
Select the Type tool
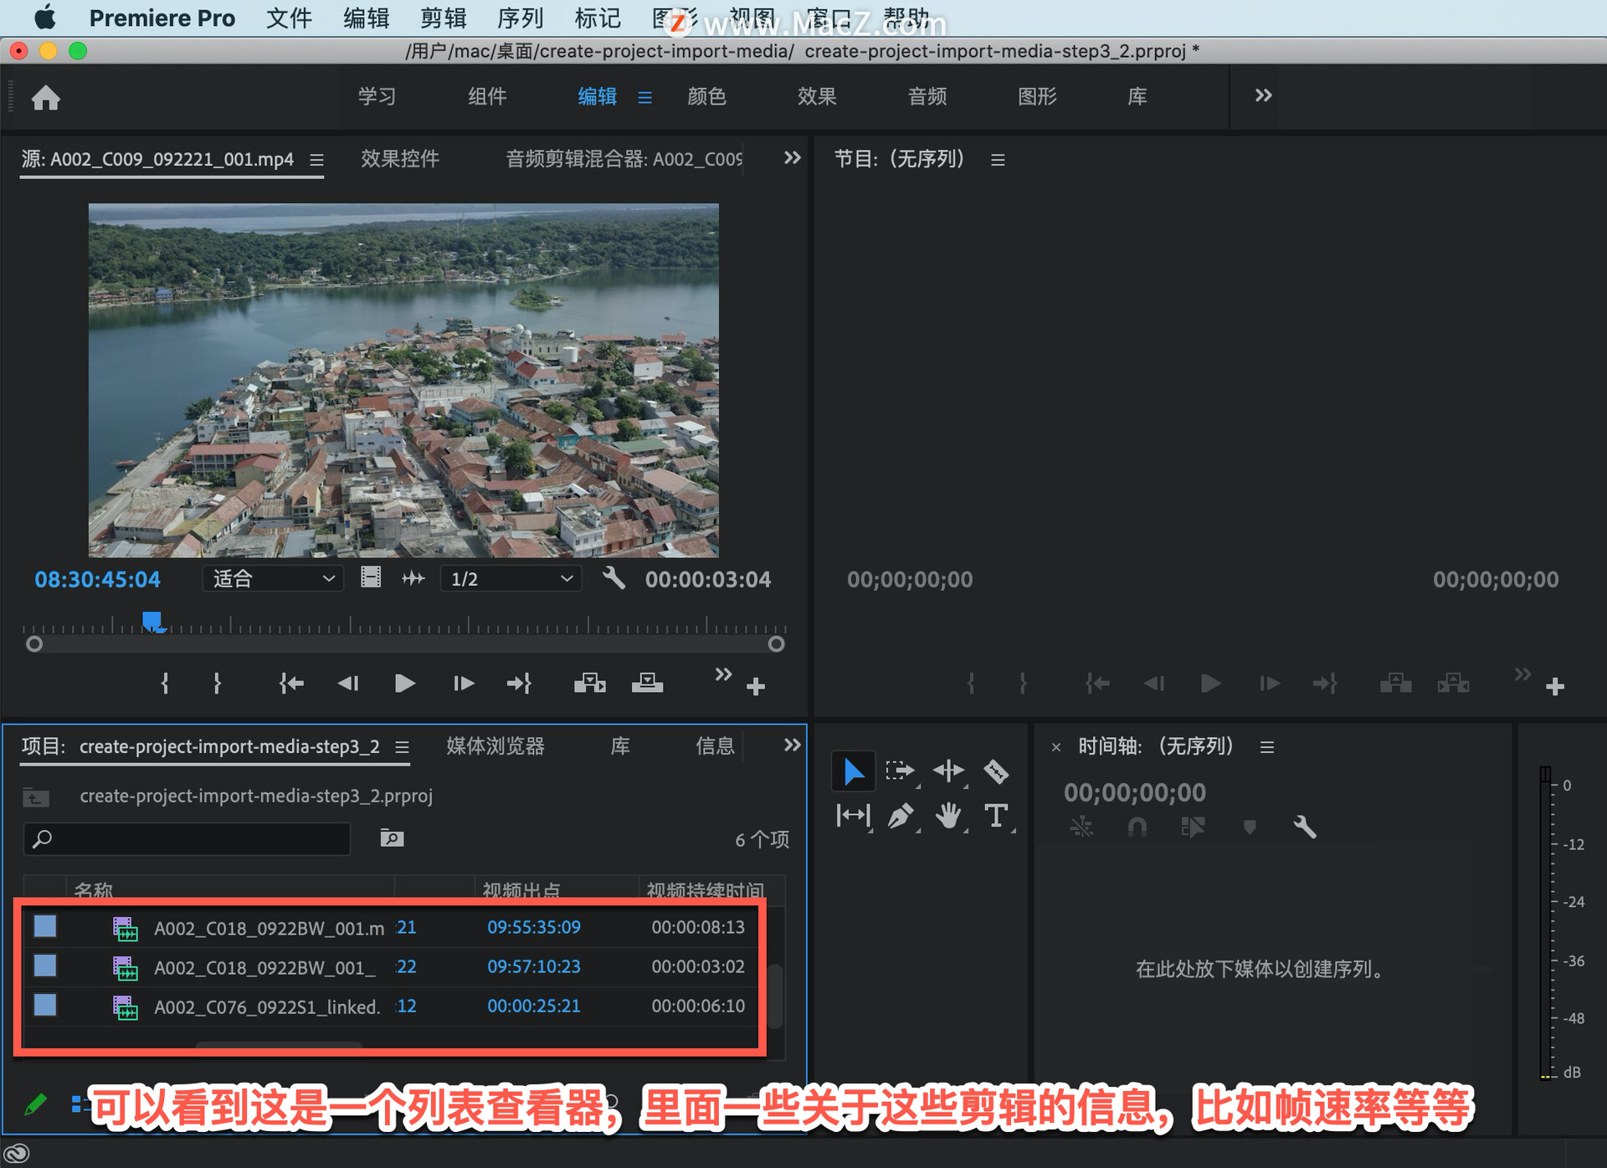tap(996, 815)
